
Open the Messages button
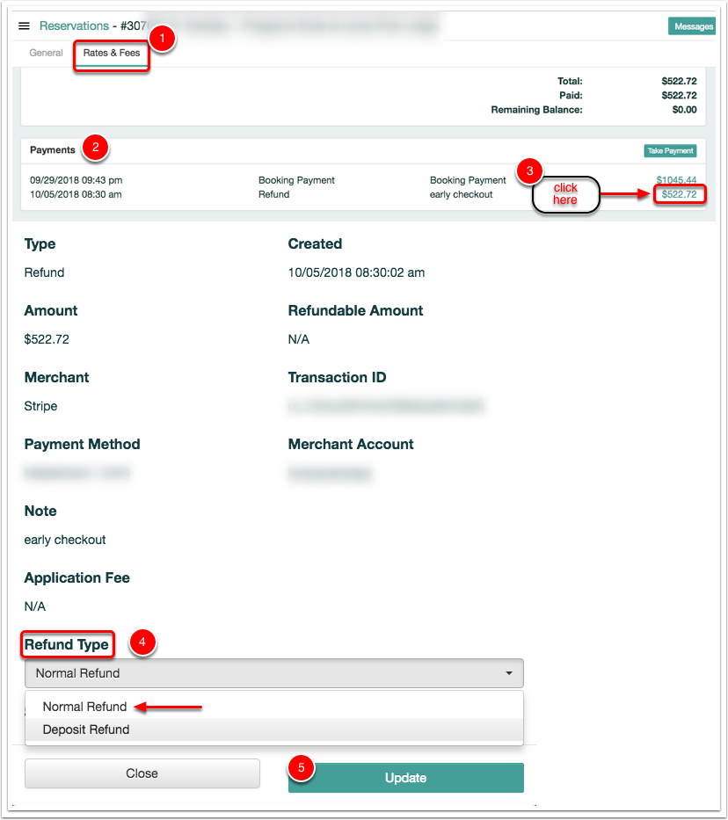tap(693, 26)
